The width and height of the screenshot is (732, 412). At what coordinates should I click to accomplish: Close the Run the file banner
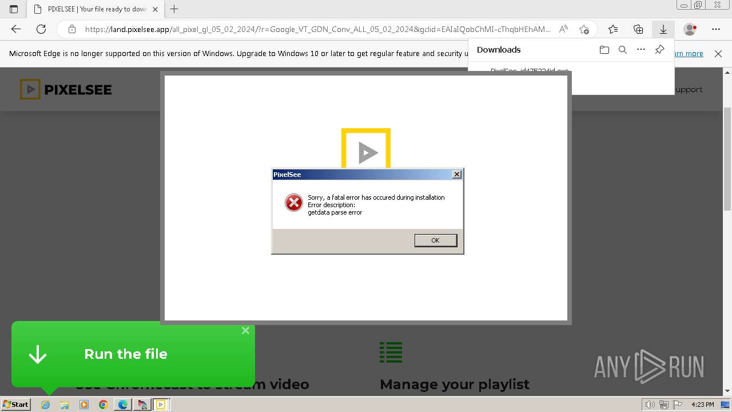coord(245,330)
